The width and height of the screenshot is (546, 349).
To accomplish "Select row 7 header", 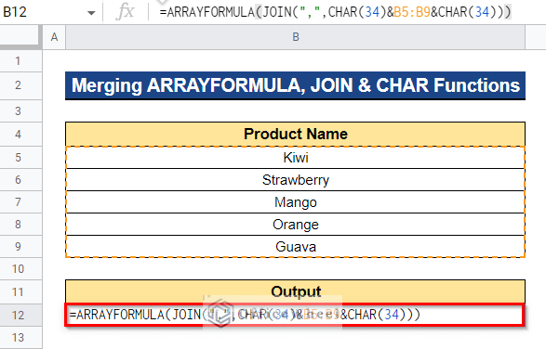I will coord(20,202).
